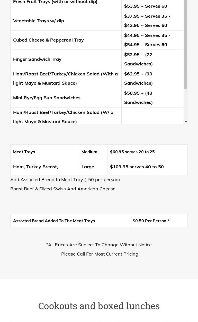This screenshot has width=198, height=322.
Task: Click the Cookouts and boxed lunches heading
Action: [x=99, y=306]
